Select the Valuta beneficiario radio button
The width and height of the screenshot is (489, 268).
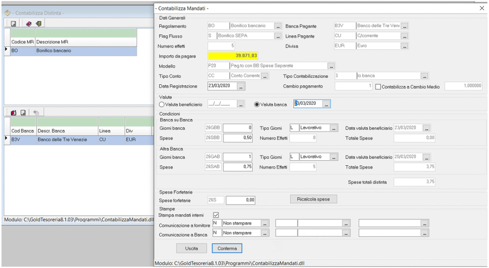(x=162, y=104)
